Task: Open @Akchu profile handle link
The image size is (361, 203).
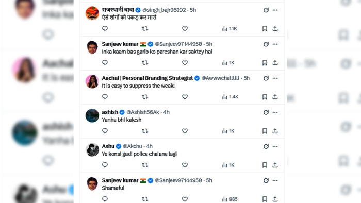Action: coord(133,146)
